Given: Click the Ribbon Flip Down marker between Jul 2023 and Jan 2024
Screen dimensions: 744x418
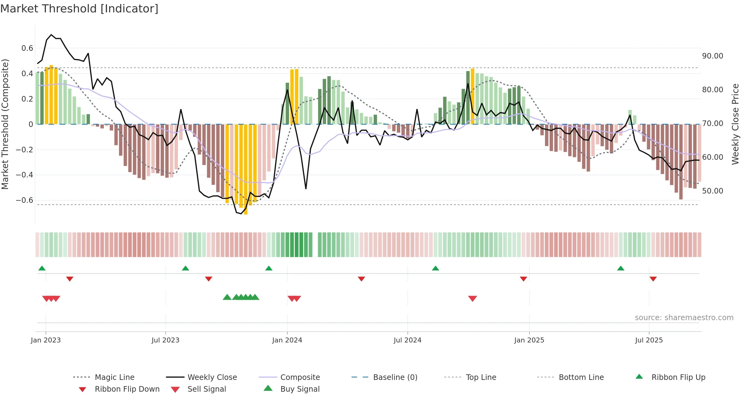Looking at the screenshot, I should (209, 279).
